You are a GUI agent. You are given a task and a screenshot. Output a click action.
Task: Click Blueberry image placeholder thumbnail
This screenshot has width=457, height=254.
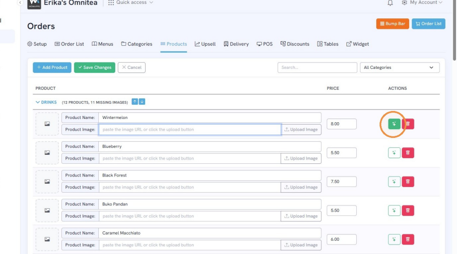click(x=47, y=152)
